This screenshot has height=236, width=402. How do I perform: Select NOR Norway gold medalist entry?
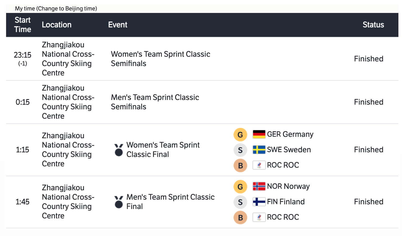(288, 186)
